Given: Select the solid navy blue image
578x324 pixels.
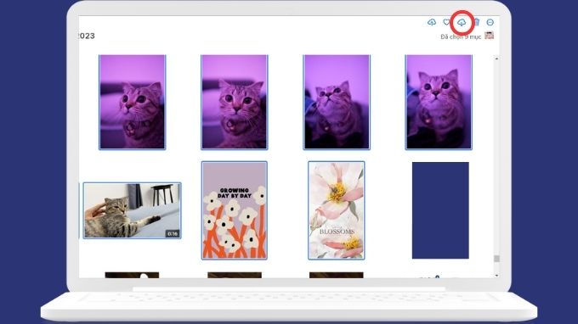Looking at the screenshot, I should point(440,210).
